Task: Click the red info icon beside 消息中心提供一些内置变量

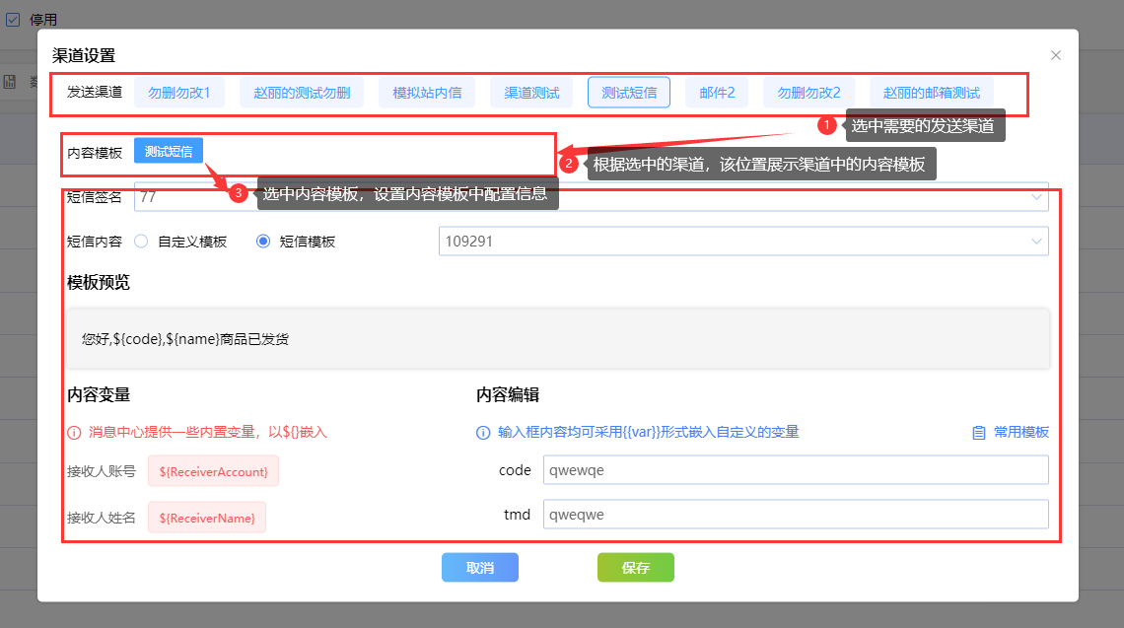Action: 74,433
